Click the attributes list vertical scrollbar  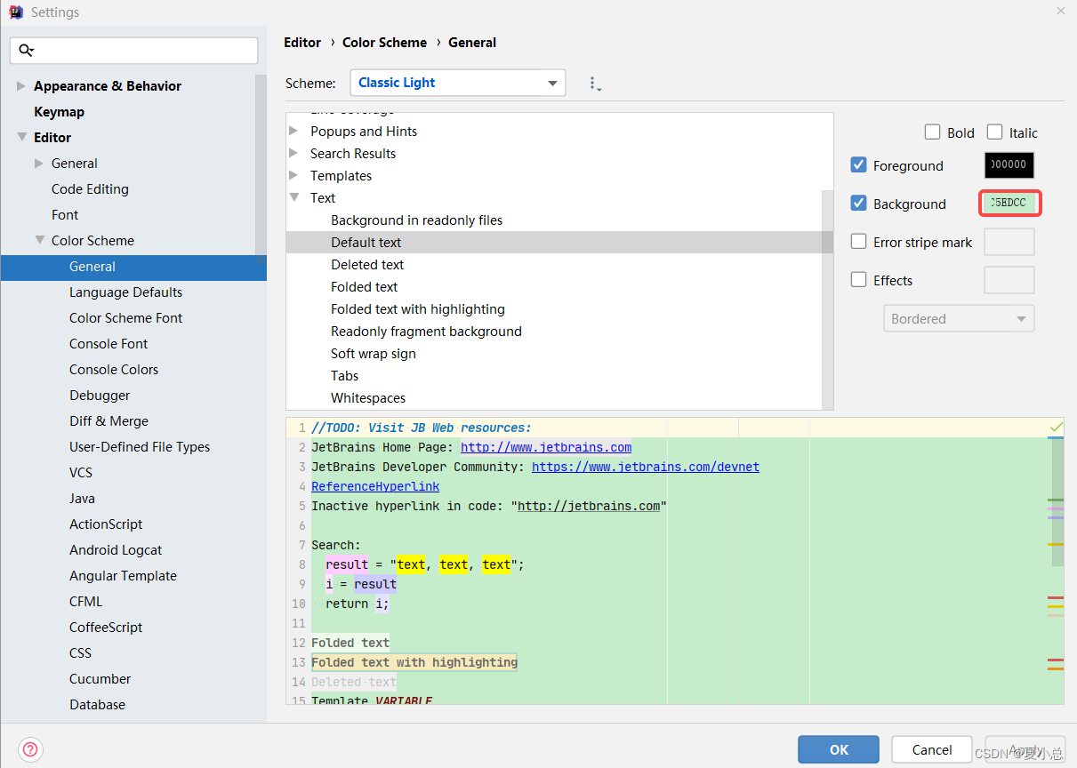click(x=827, y=298)
